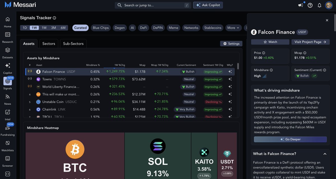Select the AI filter chip
Viewport: 336px width, 179px height.
pyautogui.click(x=132, y=28)
